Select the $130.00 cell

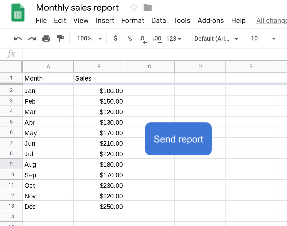pos(99,122)
